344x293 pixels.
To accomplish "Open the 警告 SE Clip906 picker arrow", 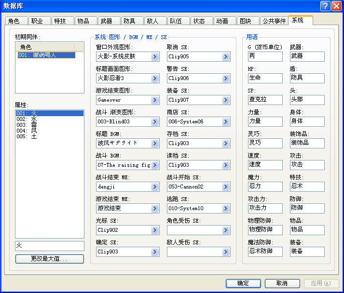I will pyautogui.click(x=225, y=78).
